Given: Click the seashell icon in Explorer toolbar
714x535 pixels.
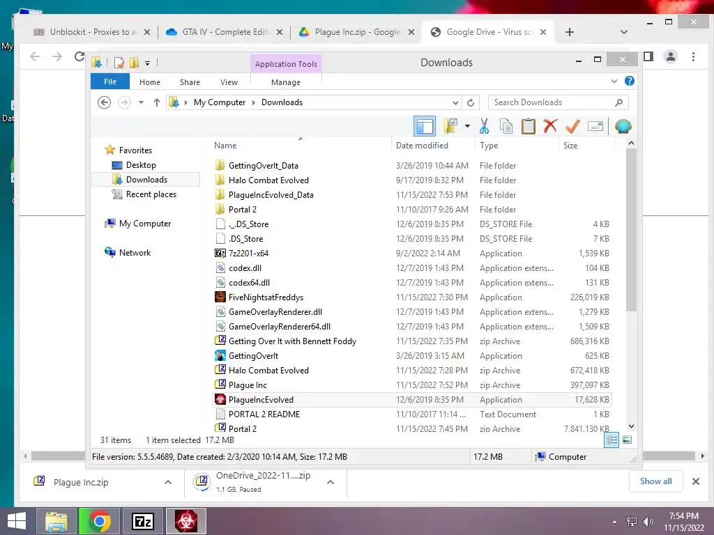Looking at the screenshot, I should pos(623,126).
